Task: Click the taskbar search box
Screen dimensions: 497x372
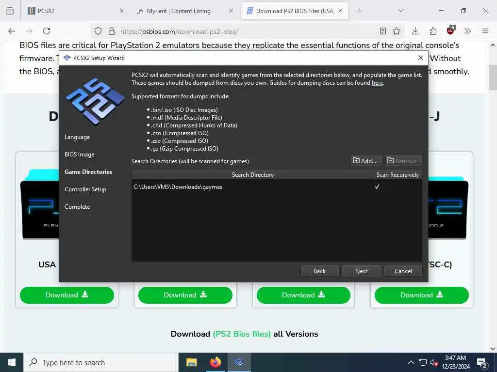Action: (x=101, y=362)
